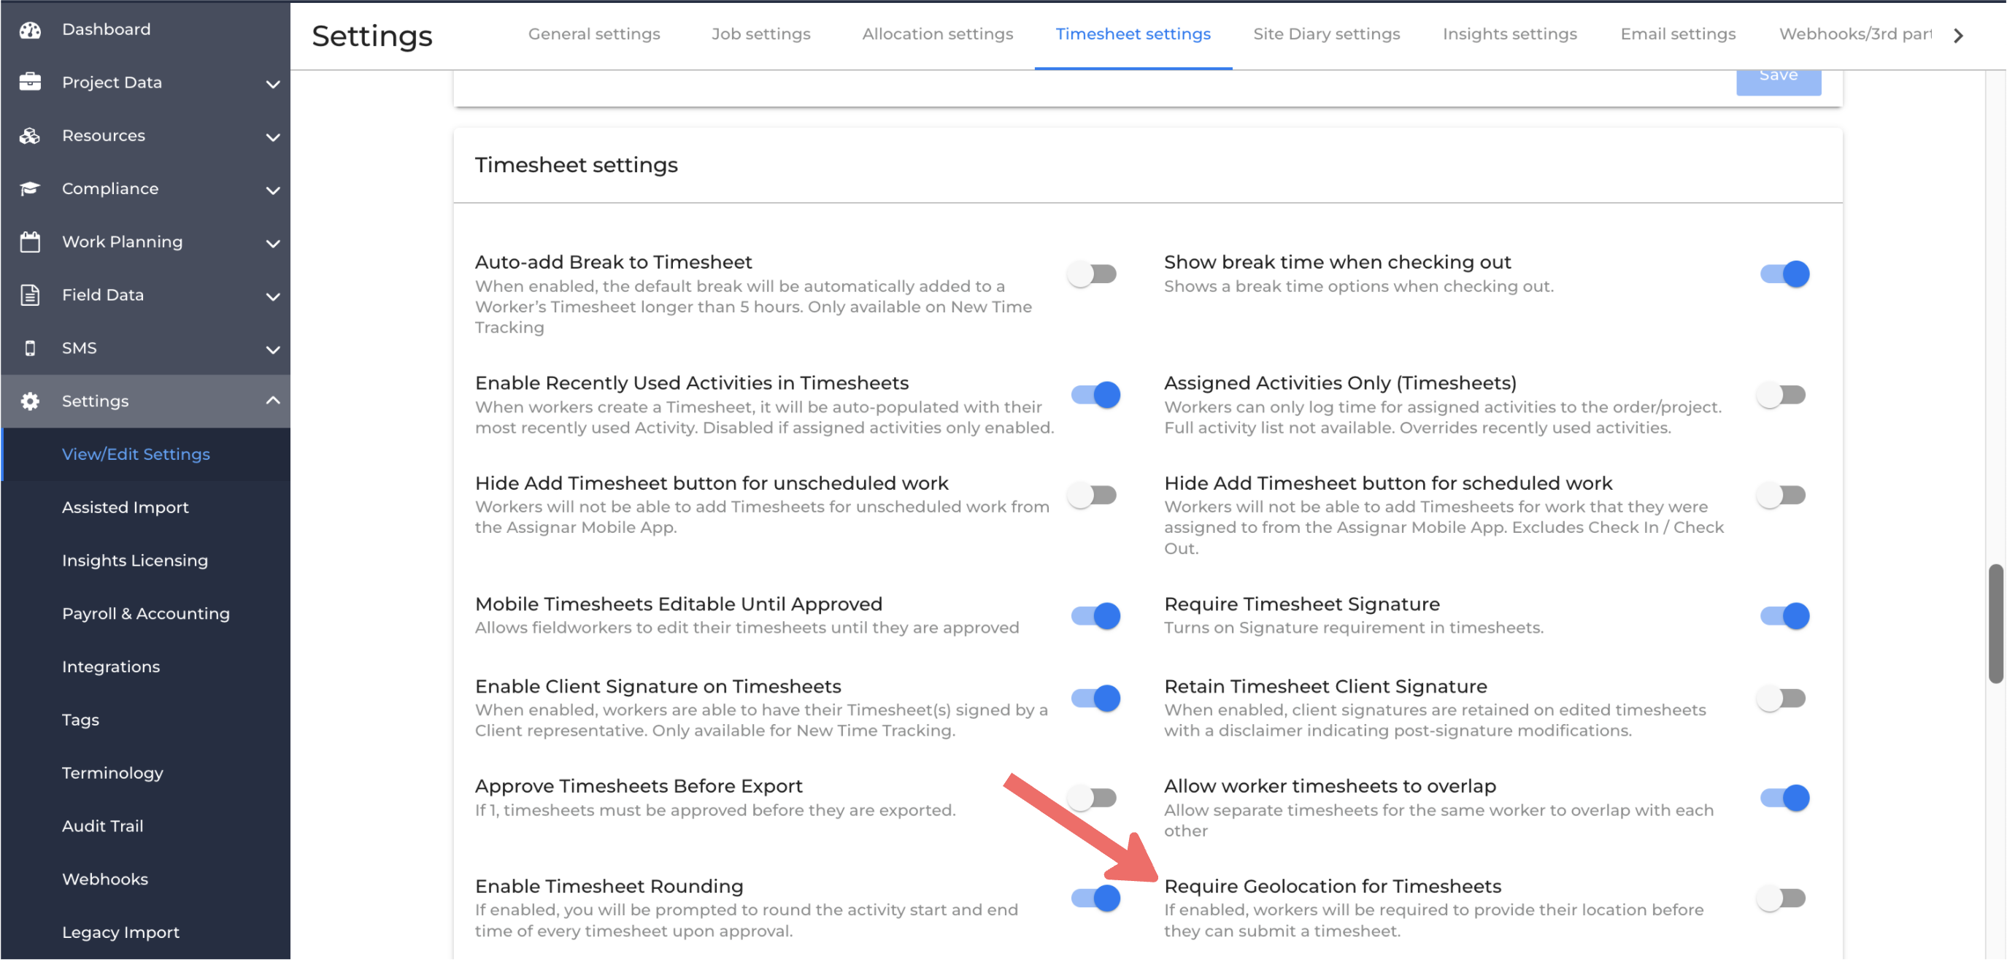Toggle Hide Add Timesheet for scheduled work
This screenshot has height=962, width=2007.
coord(1781,496)
